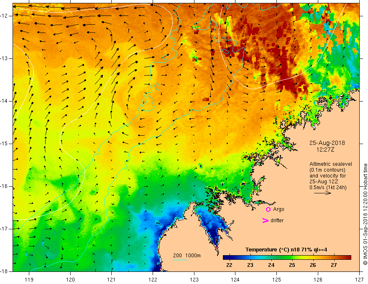Viewport: 368px width, 284px height.
Task: Click the '25-Aug-2018' date label
Action: 327,143
